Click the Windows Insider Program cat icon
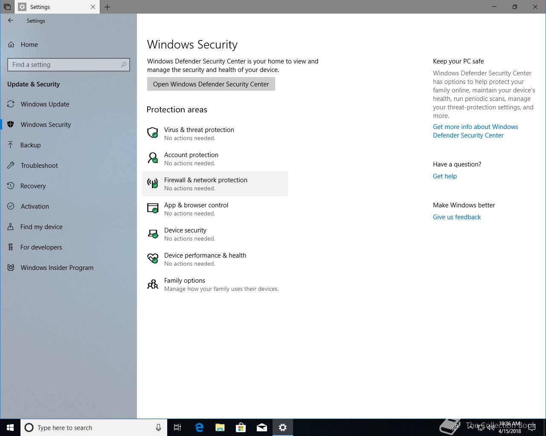This screenshot has width=546, height=436. pyautogui.click(x=11, y=267)
